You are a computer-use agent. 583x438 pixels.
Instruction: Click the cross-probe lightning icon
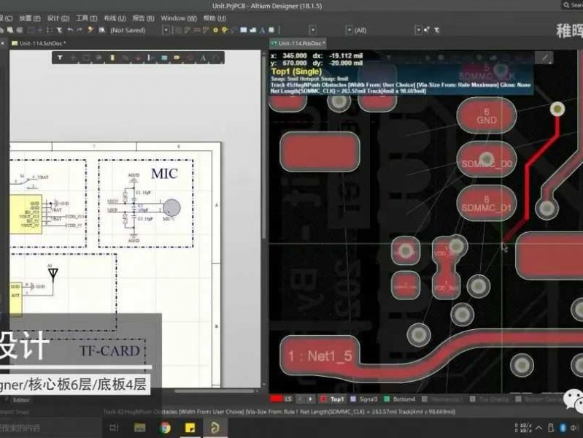pyautogui.click(x=90, y=30)
